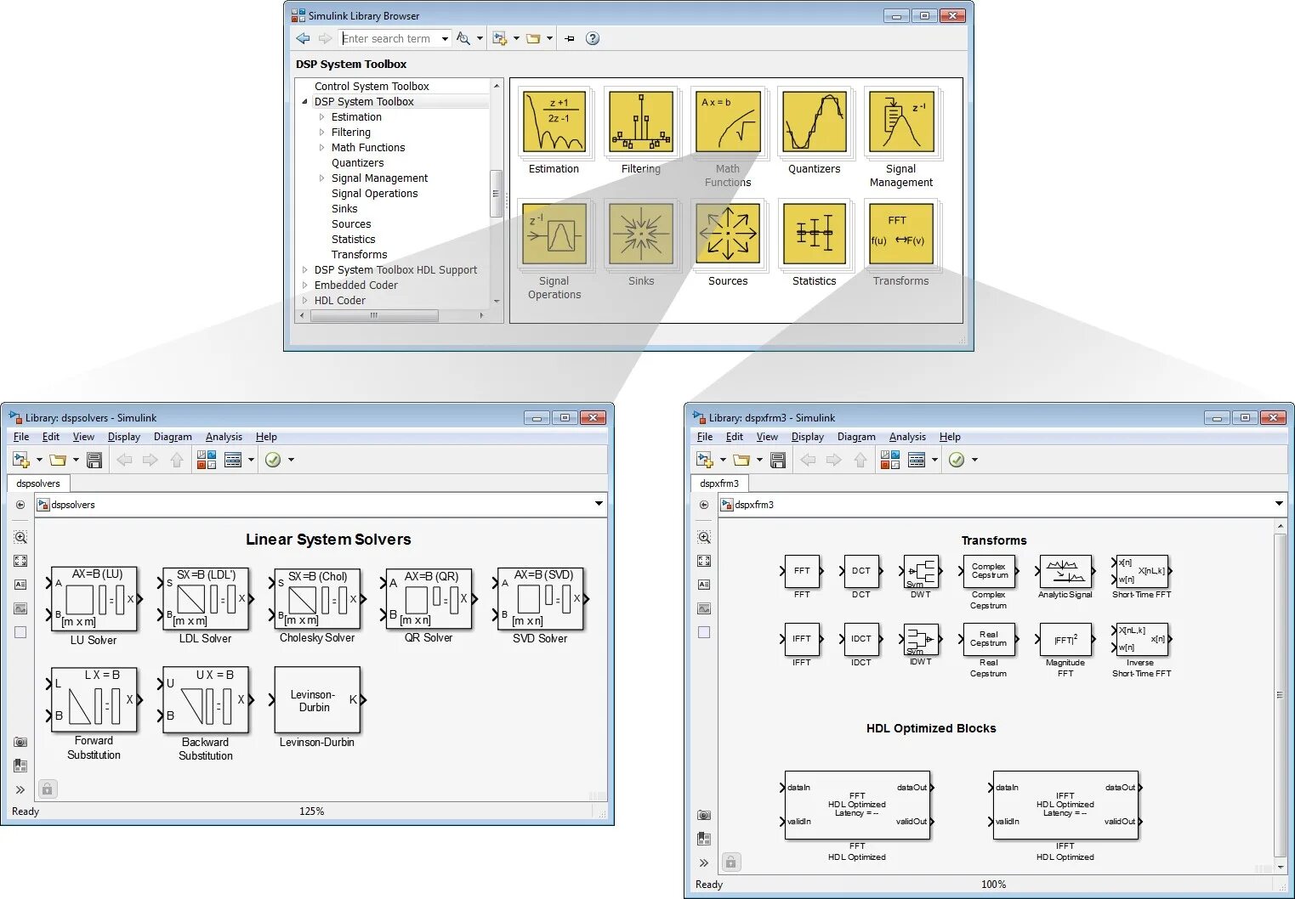The image size is (1295, 899).
Task: Toggle the area checkbox tool in dspsolvers palette
Action: pyautogui.click(x=20, y=632)
